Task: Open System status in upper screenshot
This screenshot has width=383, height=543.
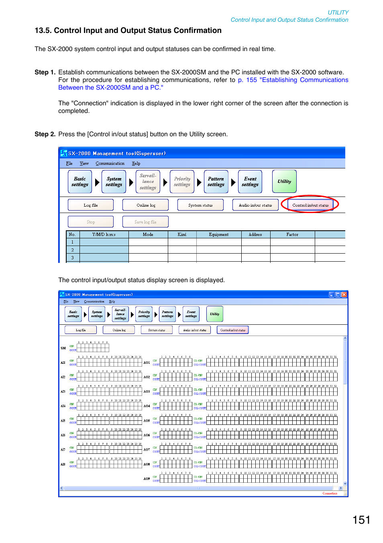Action: click(x=200, y=205)
